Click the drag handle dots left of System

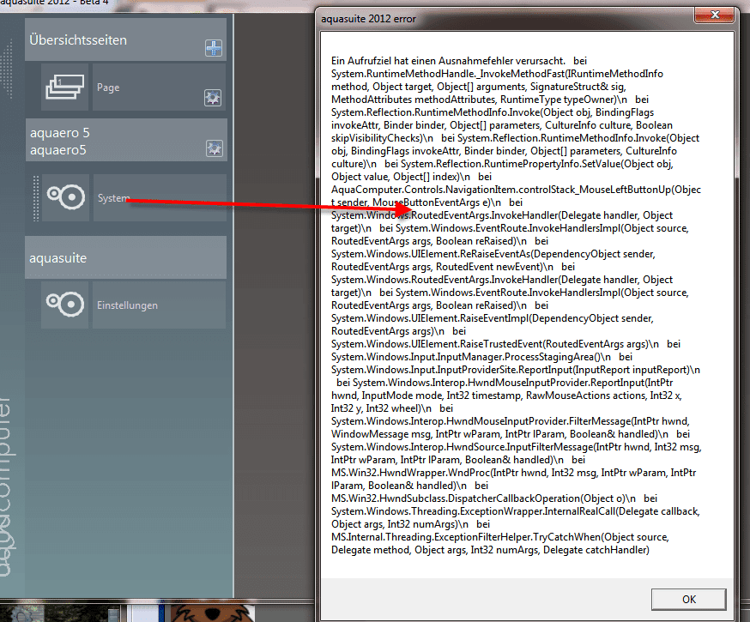[x=35, y=198]
